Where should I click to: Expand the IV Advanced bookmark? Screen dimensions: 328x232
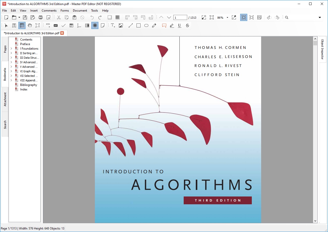pos(11,62)
